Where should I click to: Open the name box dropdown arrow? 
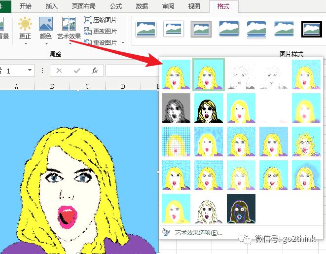[x=30, y=70]
